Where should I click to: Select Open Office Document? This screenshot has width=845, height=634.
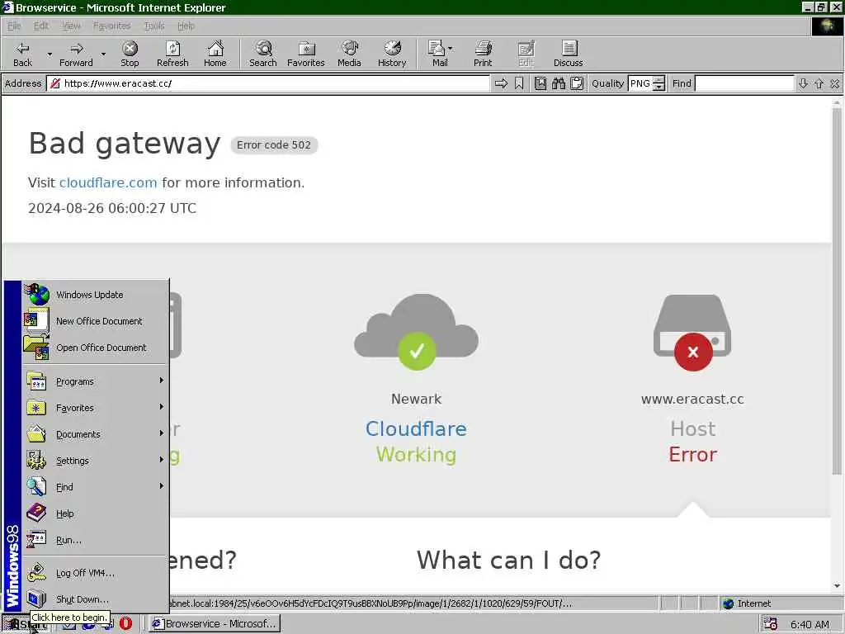tap(96, 348)
